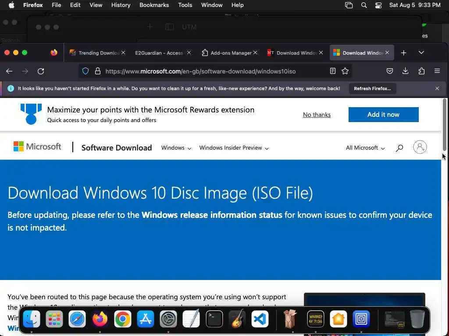449x336 pixels.
Task: Go back with the browser back arrow
Action: coord(9,71)
